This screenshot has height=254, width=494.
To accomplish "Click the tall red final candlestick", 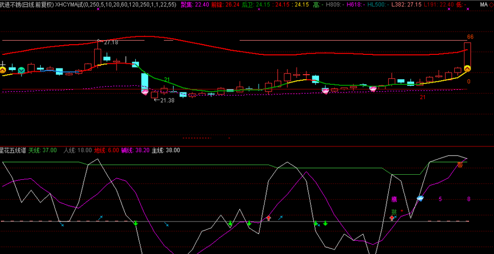I will (467, 55).
